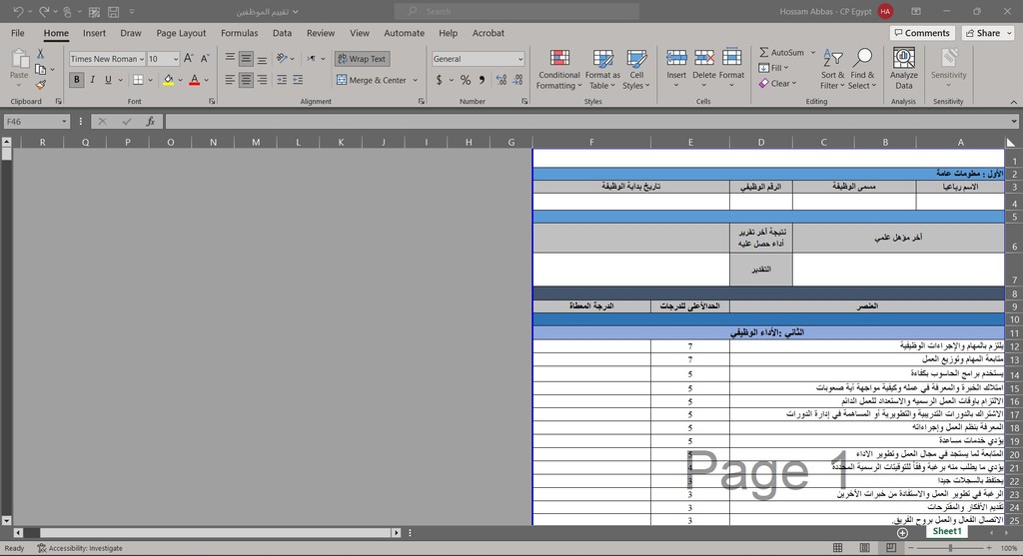
Task: Toggle Wrap Text option
Action: click(361, 59)
